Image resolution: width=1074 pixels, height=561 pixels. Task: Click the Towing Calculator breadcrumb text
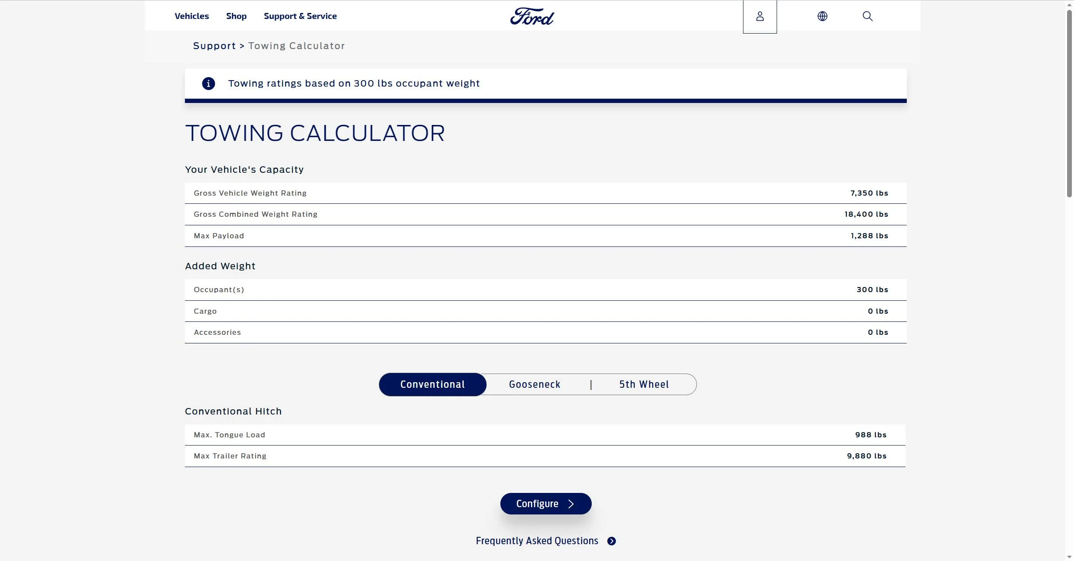tap(297, 46)
